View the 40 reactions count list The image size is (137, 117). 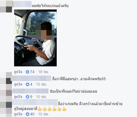click(32, 114)
